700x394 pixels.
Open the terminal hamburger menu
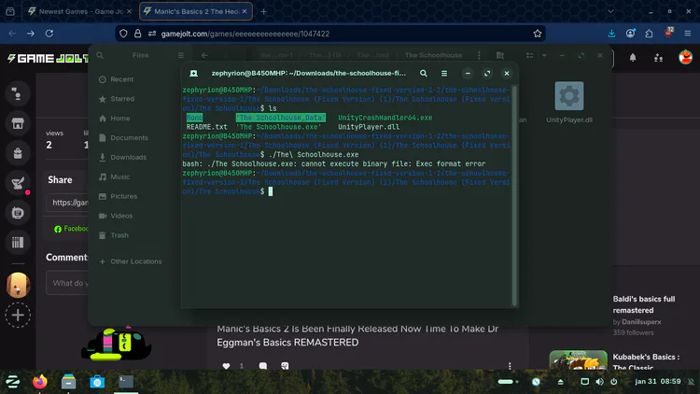tap(444, 73)
